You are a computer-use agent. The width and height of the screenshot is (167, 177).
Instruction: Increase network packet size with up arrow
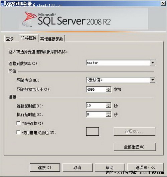pyautogui.click(x=109, y=88)
